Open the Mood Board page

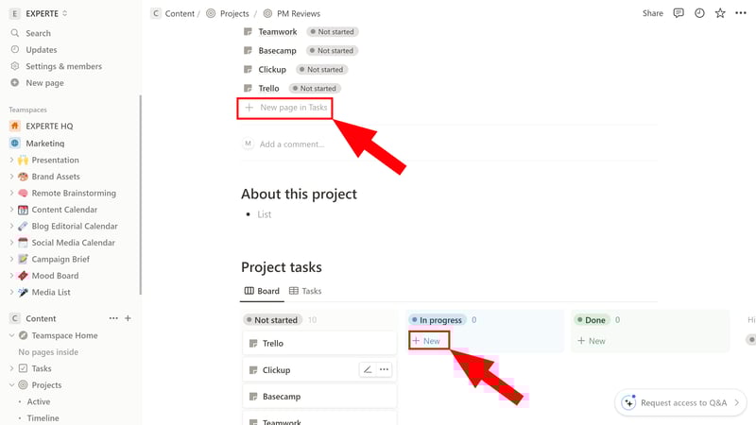pos(55,276)
